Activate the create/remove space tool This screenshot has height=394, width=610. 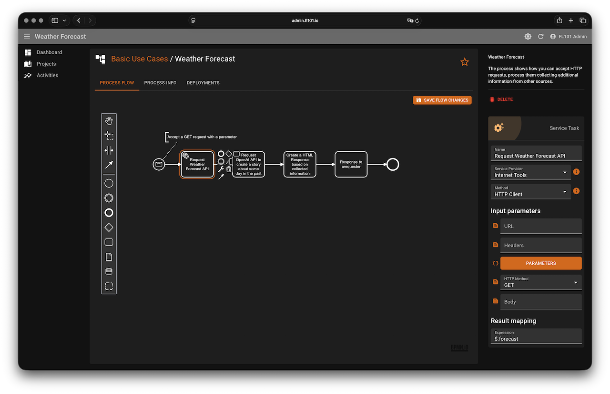click(x=109, y=150)
